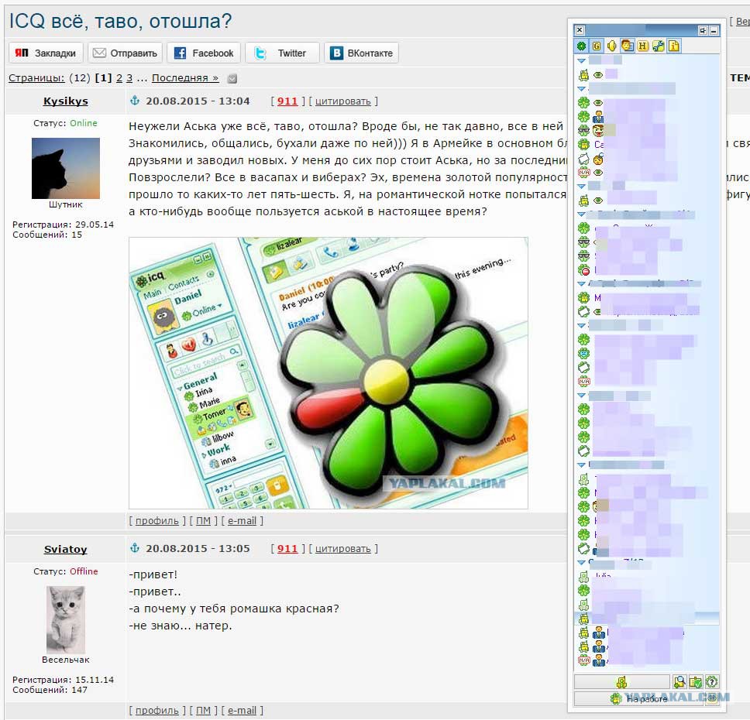The height and width of the screenshot is (720, 750).
Task: Open the user info card icon in ICQ toolbar
Action: click(x=627, y=46)
